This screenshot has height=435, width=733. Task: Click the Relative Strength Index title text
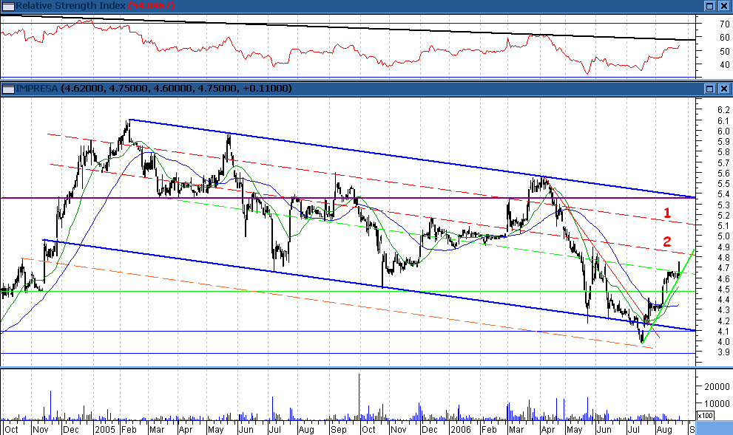click(x=70, y=6)
